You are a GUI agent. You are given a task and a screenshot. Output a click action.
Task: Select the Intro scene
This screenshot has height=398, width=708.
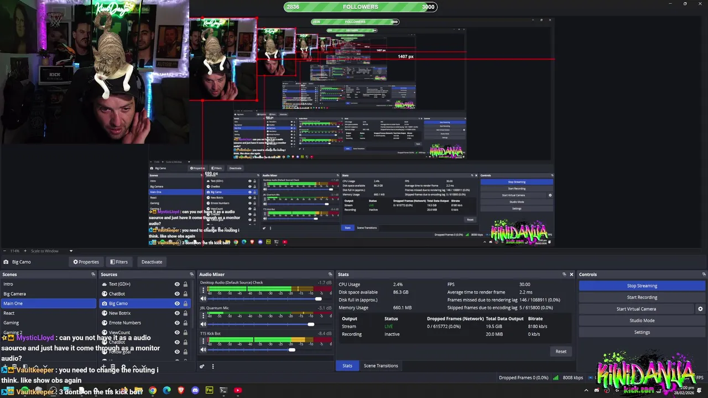pos(48,284)
